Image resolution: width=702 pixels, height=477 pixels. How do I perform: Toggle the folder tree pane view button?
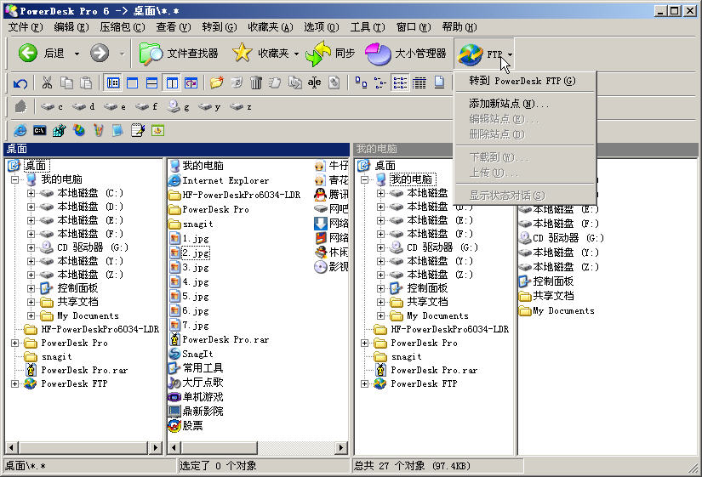[113, 82]
